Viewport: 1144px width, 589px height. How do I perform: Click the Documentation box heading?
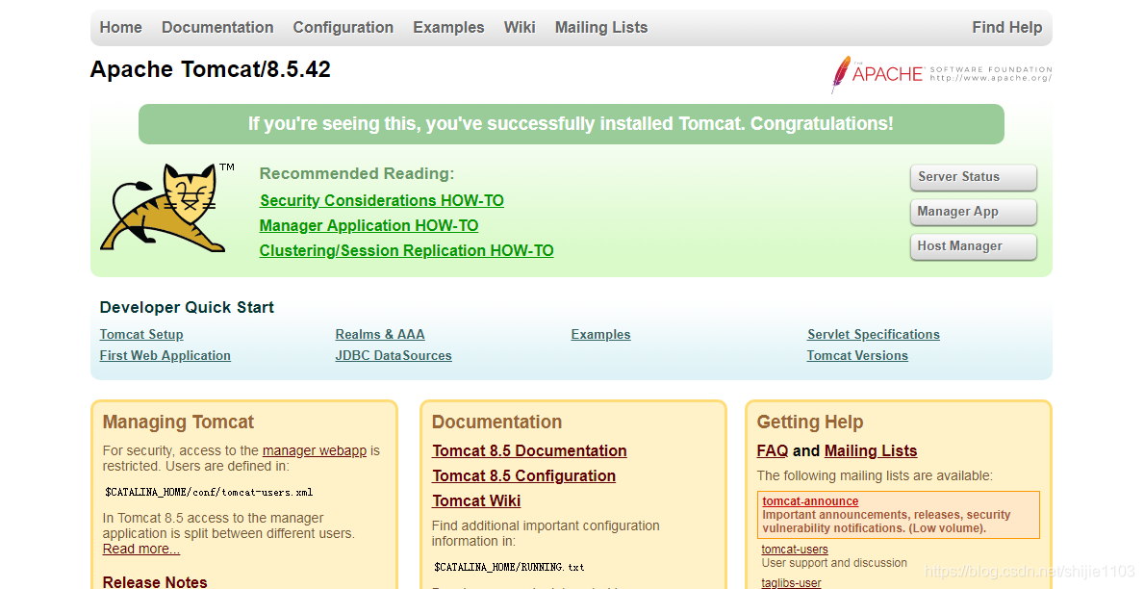(496, 422)
